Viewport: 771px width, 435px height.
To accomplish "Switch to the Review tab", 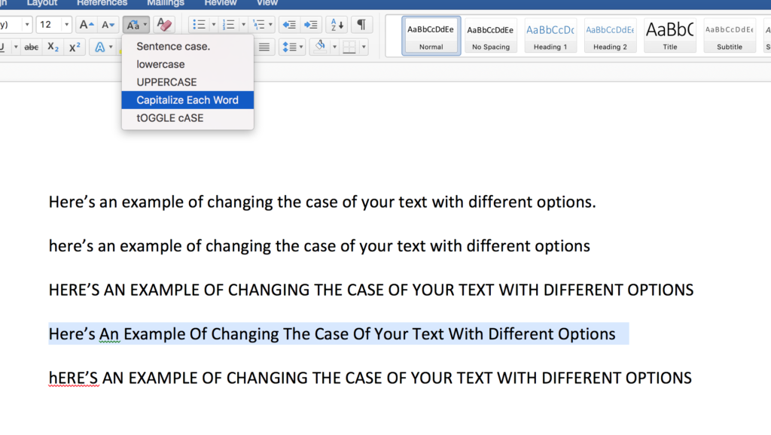I will pyautogui.click(x=221, y=4).
